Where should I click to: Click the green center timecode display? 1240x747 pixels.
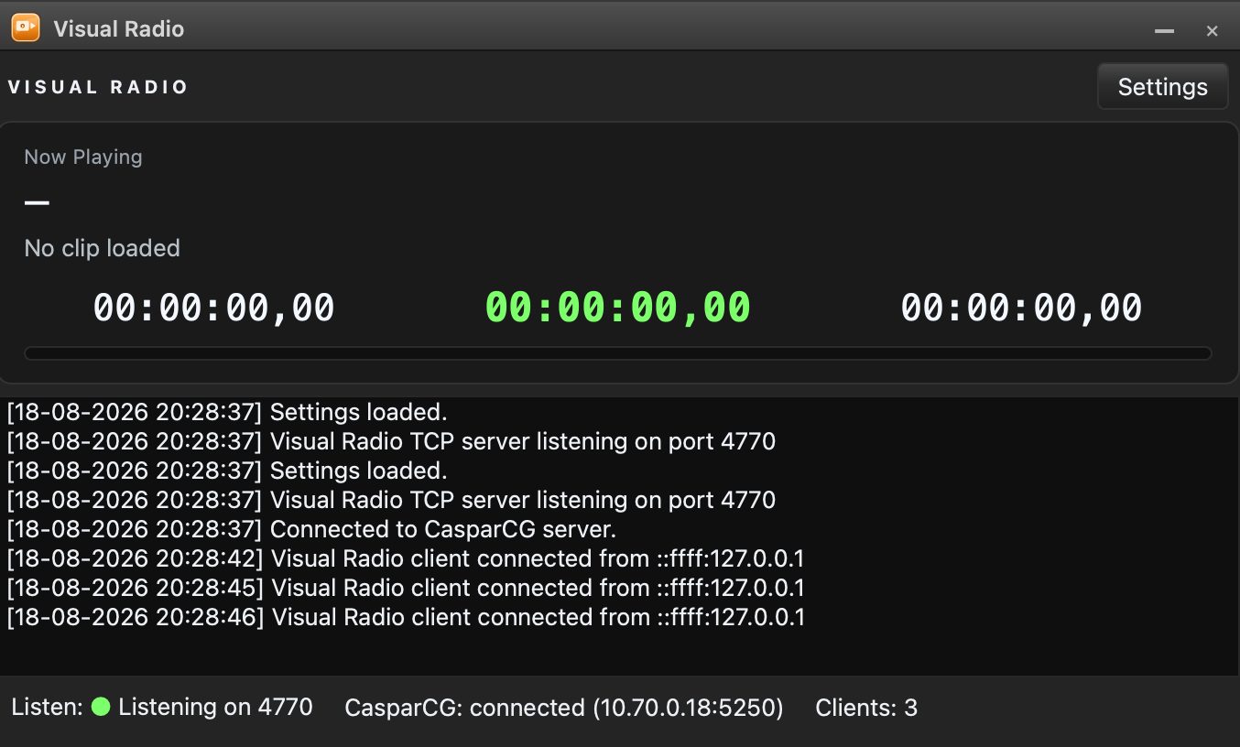click(x=618, y=308)
